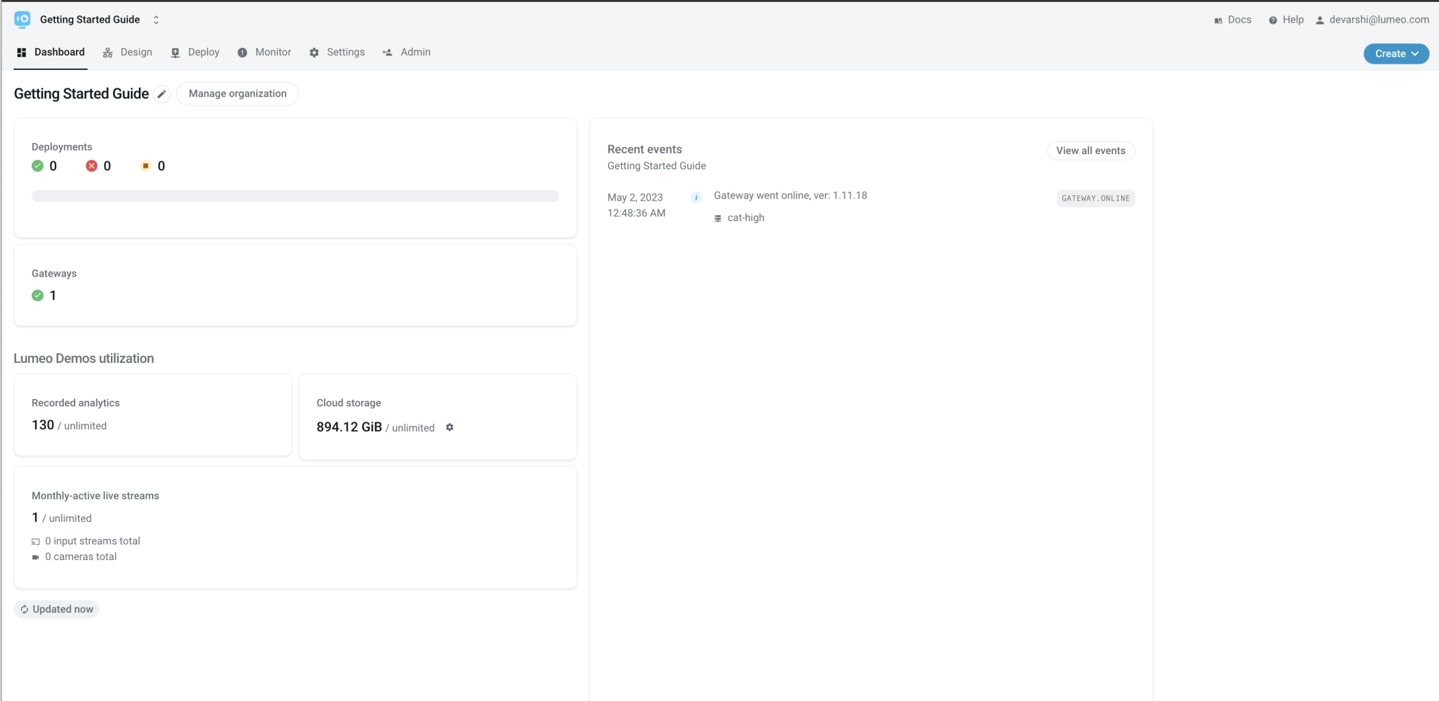Click the Recorded analytics value 130
1439x701 pixels.
pos(42,425)
